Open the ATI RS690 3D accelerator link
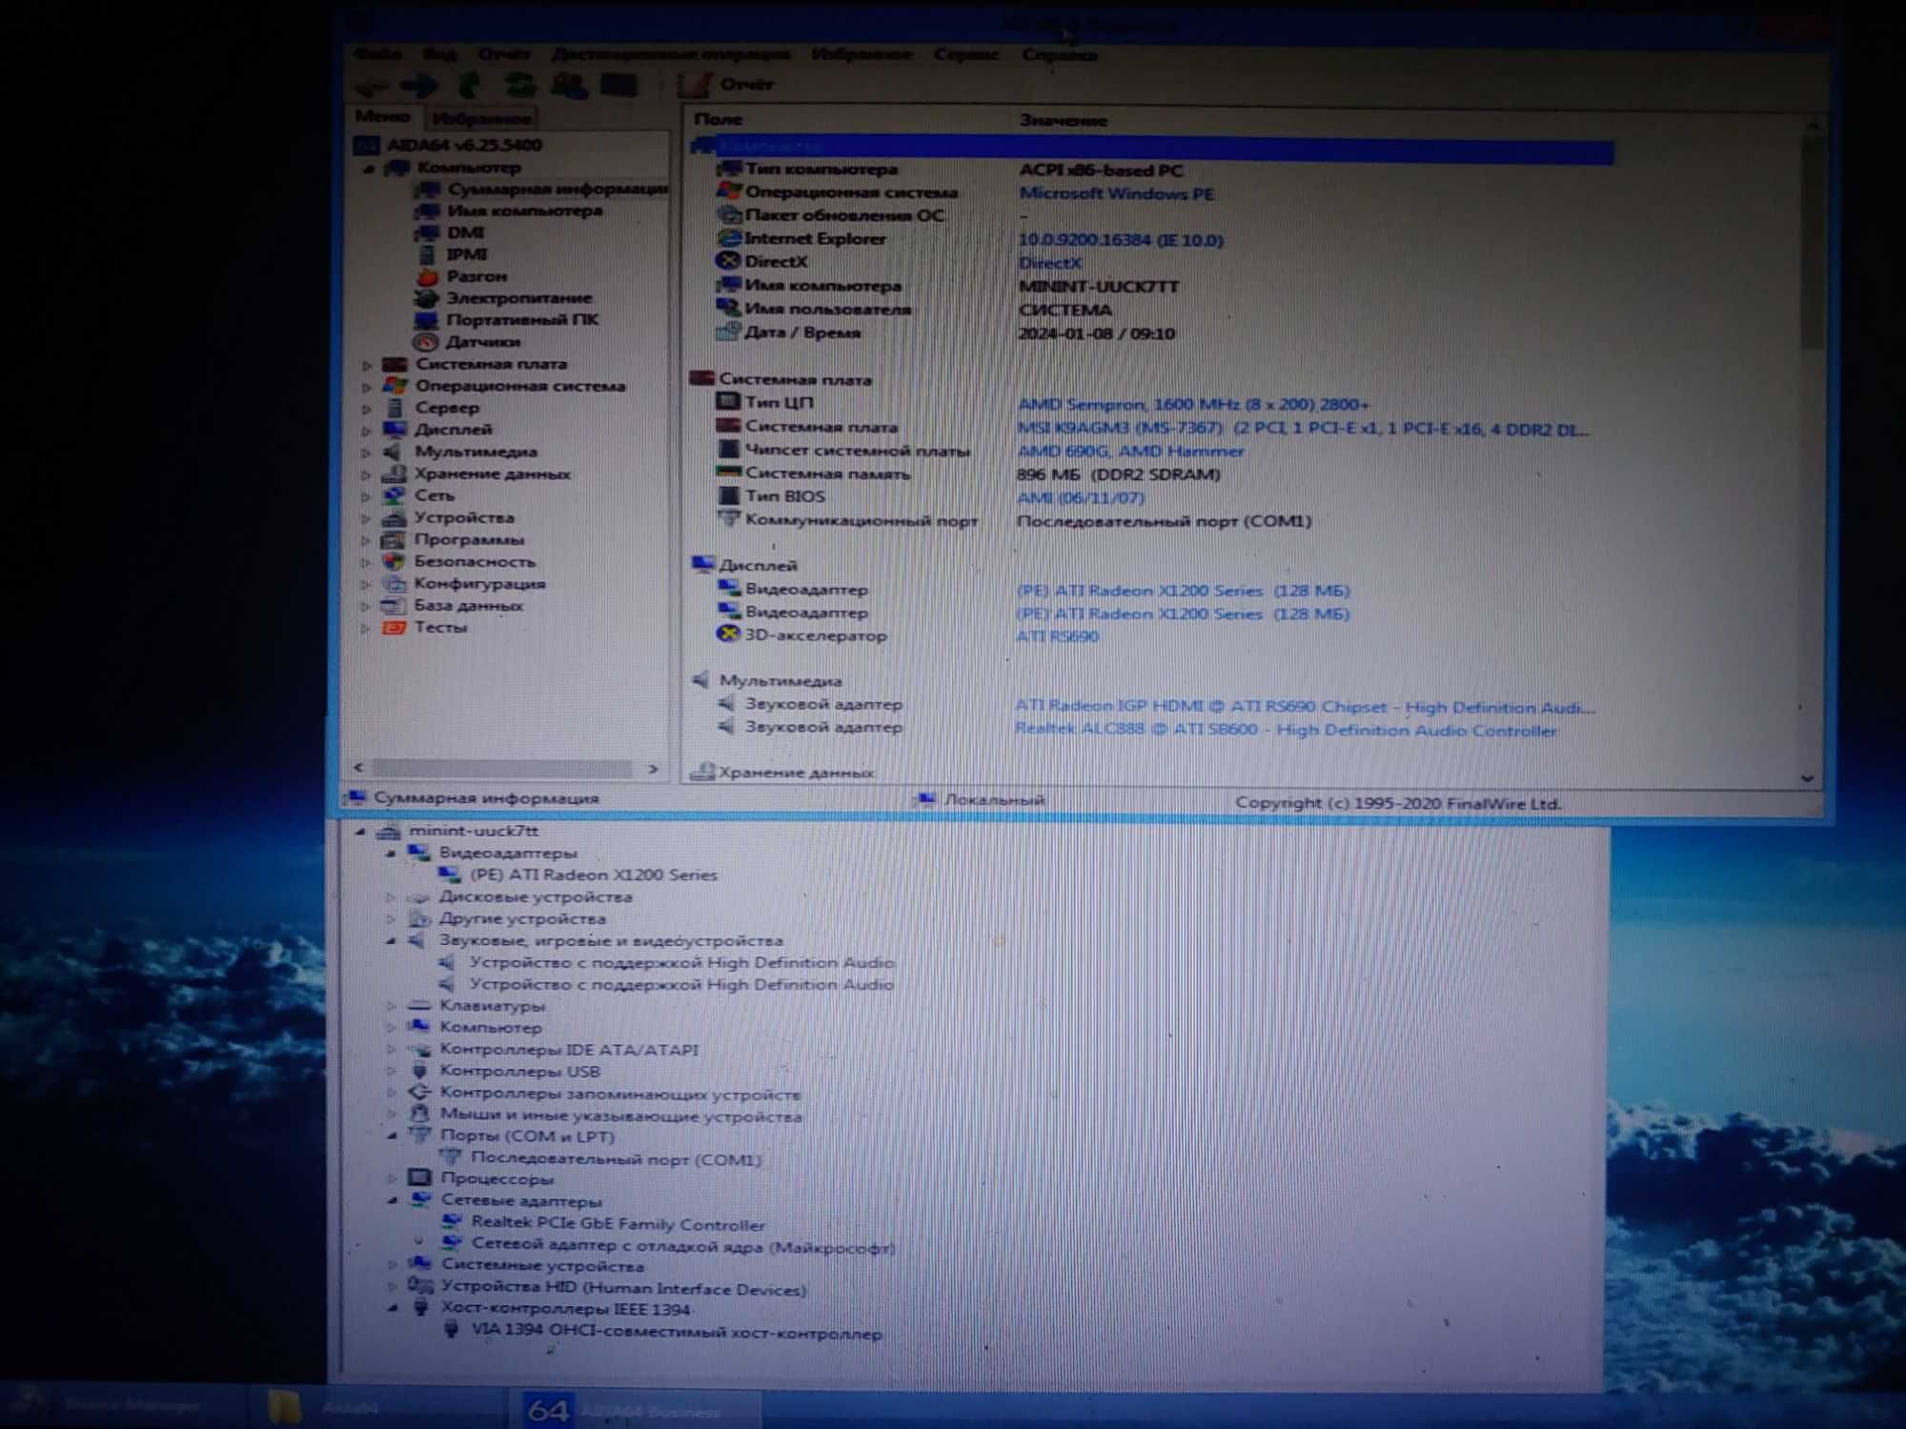This screenshot has height=1429, width=1906. click(1057, 636)
